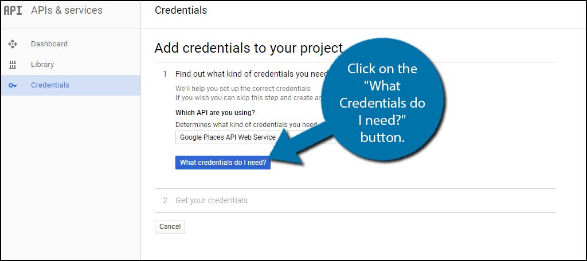
Task: Click the Credentials key icon
Action: 13,85
